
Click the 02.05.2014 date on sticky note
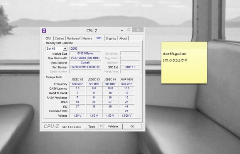point(175,60)
